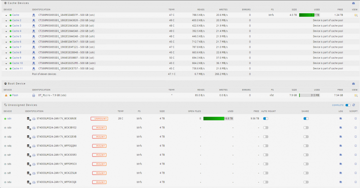Expand the Cache 8 row arrow

(6, 53)
